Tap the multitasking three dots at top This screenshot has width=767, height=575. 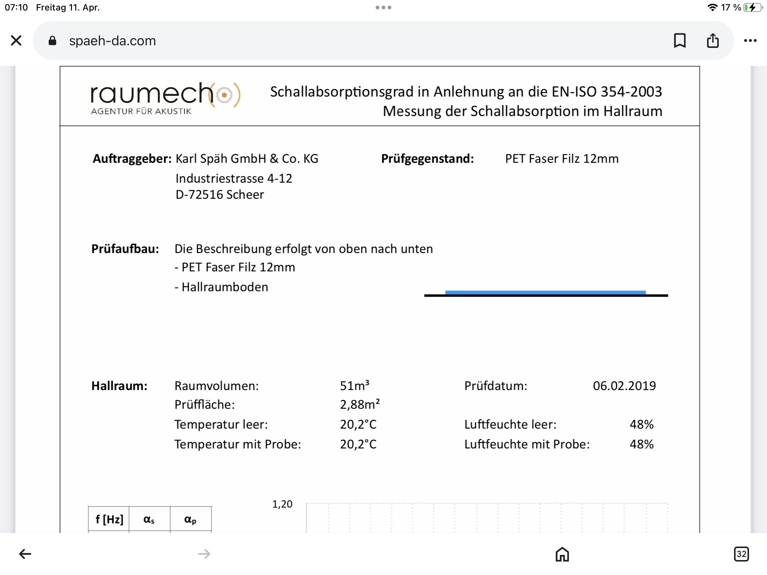pos(383,7)
